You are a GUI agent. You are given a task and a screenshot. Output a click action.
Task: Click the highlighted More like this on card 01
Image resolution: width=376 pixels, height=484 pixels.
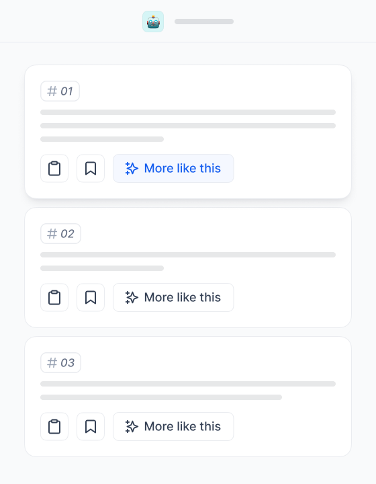[173, 169]
